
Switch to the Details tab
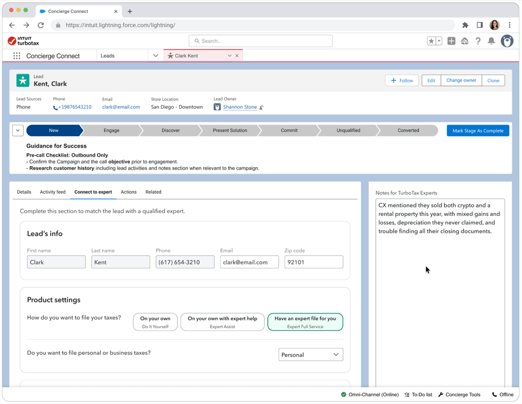coord(24,192)
